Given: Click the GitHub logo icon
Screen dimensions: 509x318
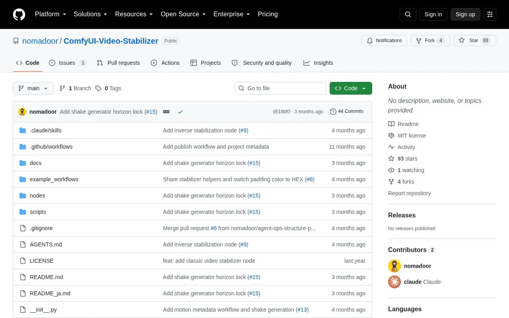Looking at the screenshot, I should click(19, 14).
